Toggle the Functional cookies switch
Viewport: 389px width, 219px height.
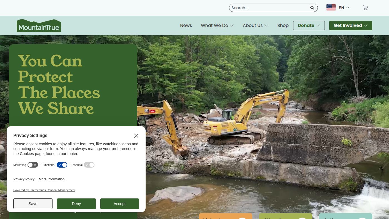pos(62,165)
